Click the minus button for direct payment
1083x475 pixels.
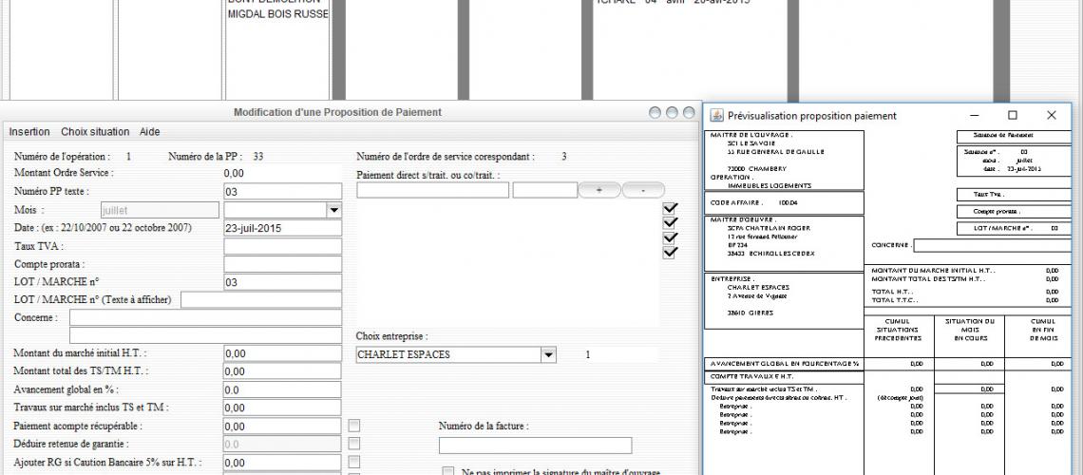[x=643, y=190]
